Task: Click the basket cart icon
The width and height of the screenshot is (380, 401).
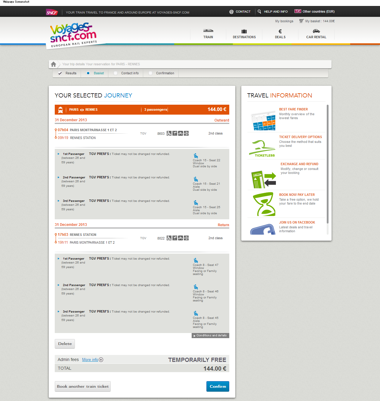Action: tap(301, 21)
